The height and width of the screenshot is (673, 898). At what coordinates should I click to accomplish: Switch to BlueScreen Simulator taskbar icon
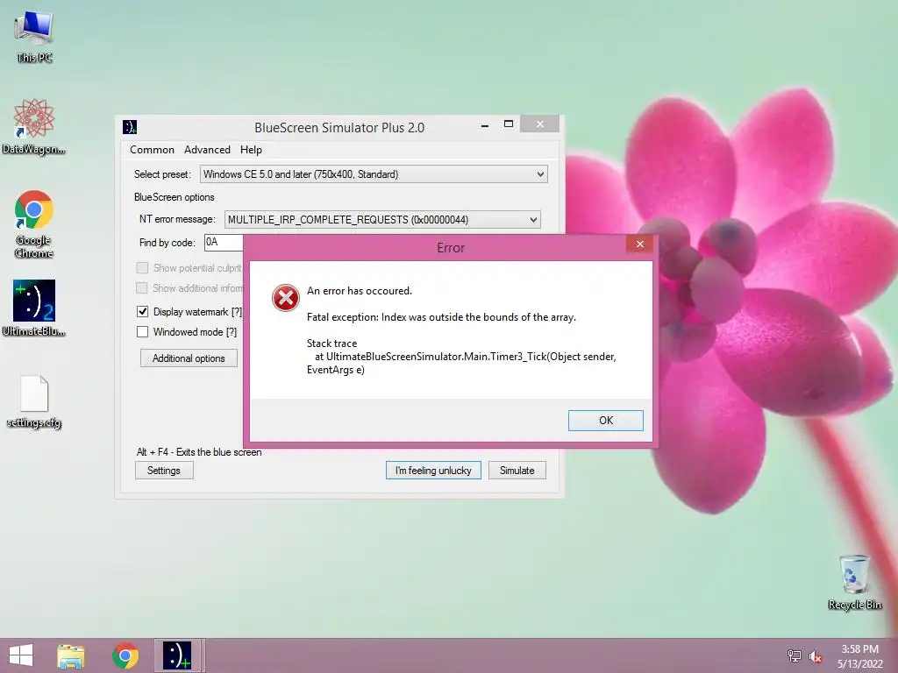click(x=177, y=655)
